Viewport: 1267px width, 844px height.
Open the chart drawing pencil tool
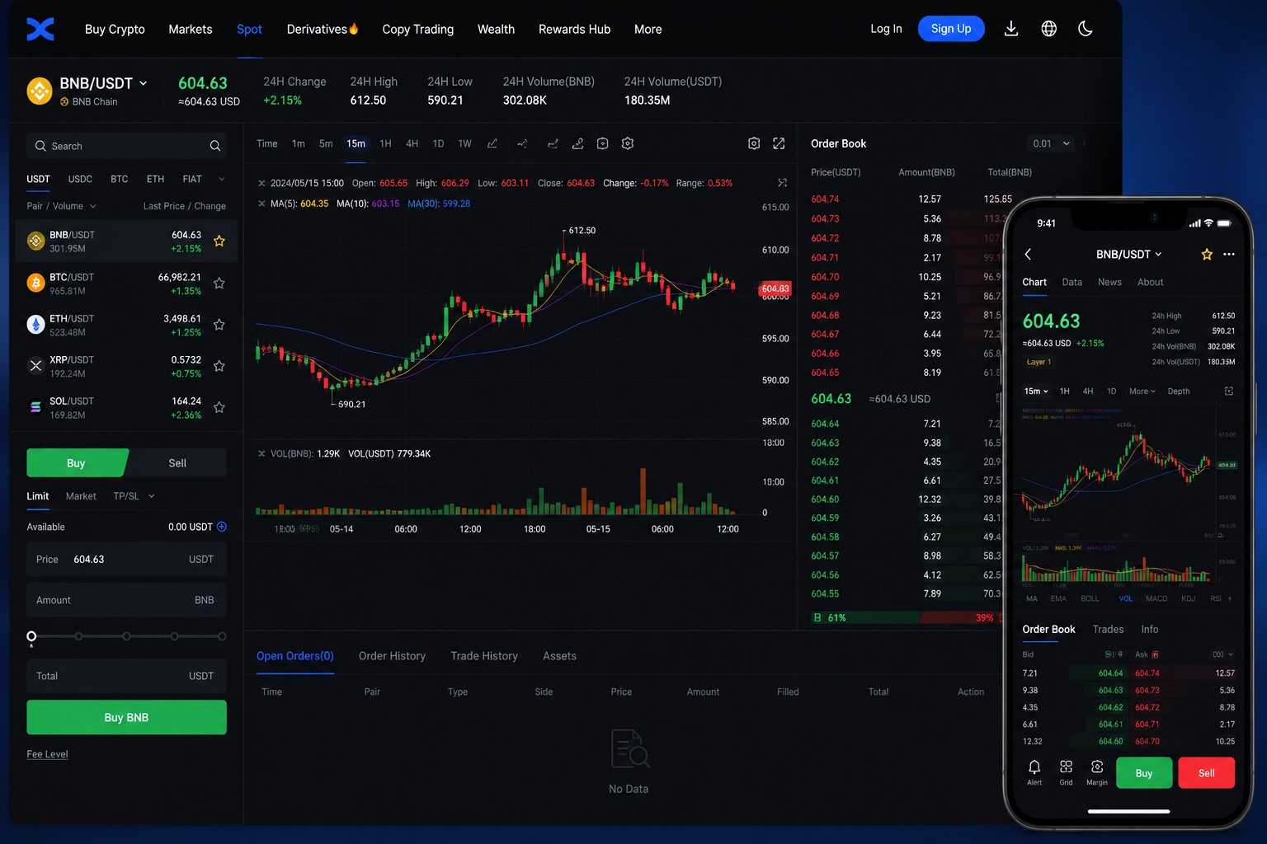[492, 143]
